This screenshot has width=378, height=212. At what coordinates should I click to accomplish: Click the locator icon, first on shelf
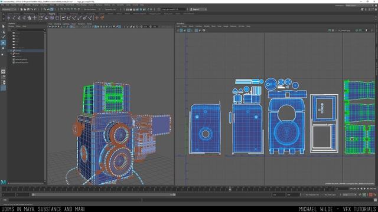9,18
